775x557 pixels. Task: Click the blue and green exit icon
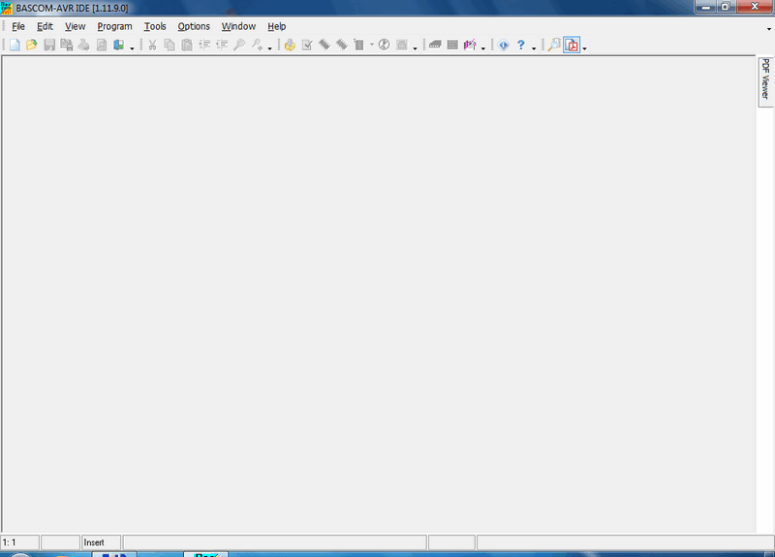coord(118,45)
